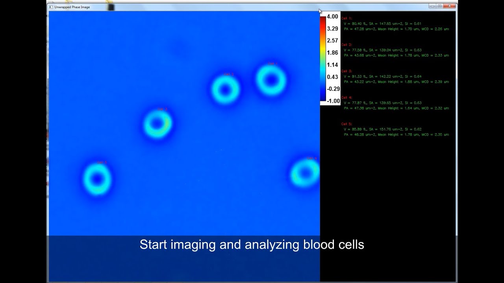Click the 'PA = 47.38 um^2' line for Cell 4
The width and height of the screenshot is (504, 283).
pos(396,108)
